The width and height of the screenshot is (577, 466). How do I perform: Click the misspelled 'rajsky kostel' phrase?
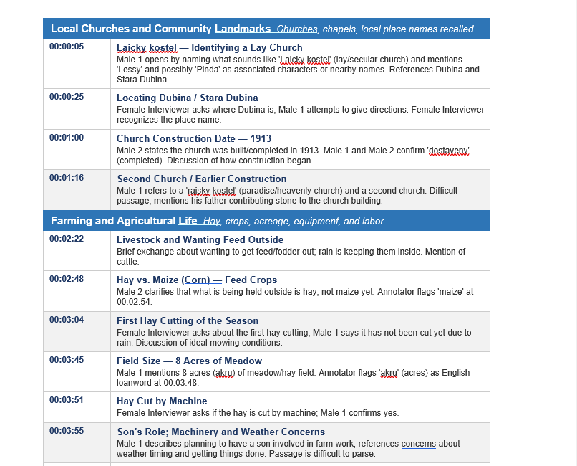[212, 191]
